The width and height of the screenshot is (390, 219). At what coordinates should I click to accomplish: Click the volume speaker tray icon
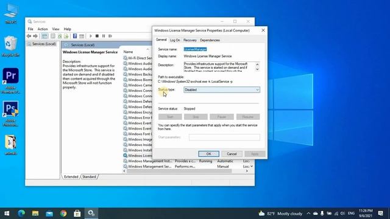[x=342, y=214]
